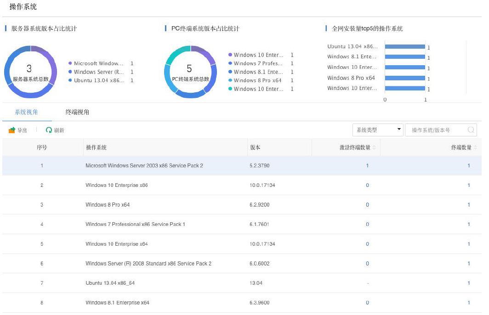
Task: Select table cell Ubuntu 13.04 x86_64
Action: tap(110, 283)
